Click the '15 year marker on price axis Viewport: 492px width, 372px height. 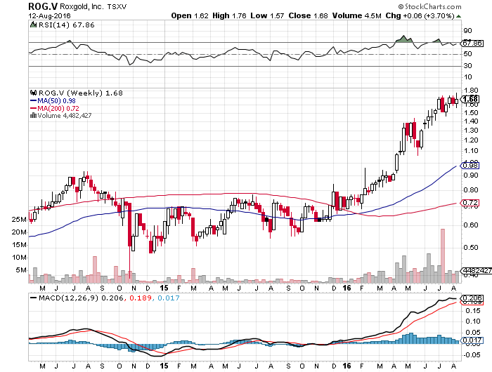162,287
